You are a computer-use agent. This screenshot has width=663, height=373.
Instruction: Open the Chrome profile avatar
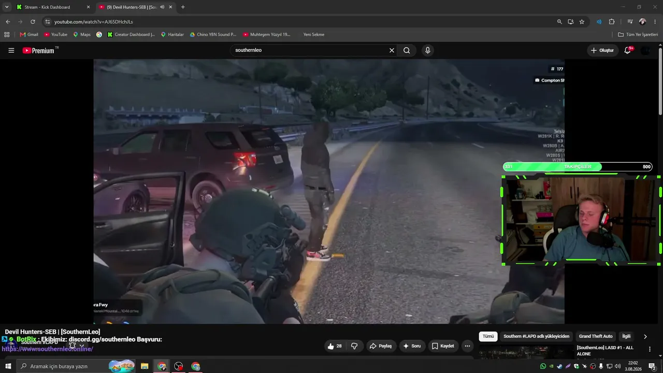tap(642, 22)
